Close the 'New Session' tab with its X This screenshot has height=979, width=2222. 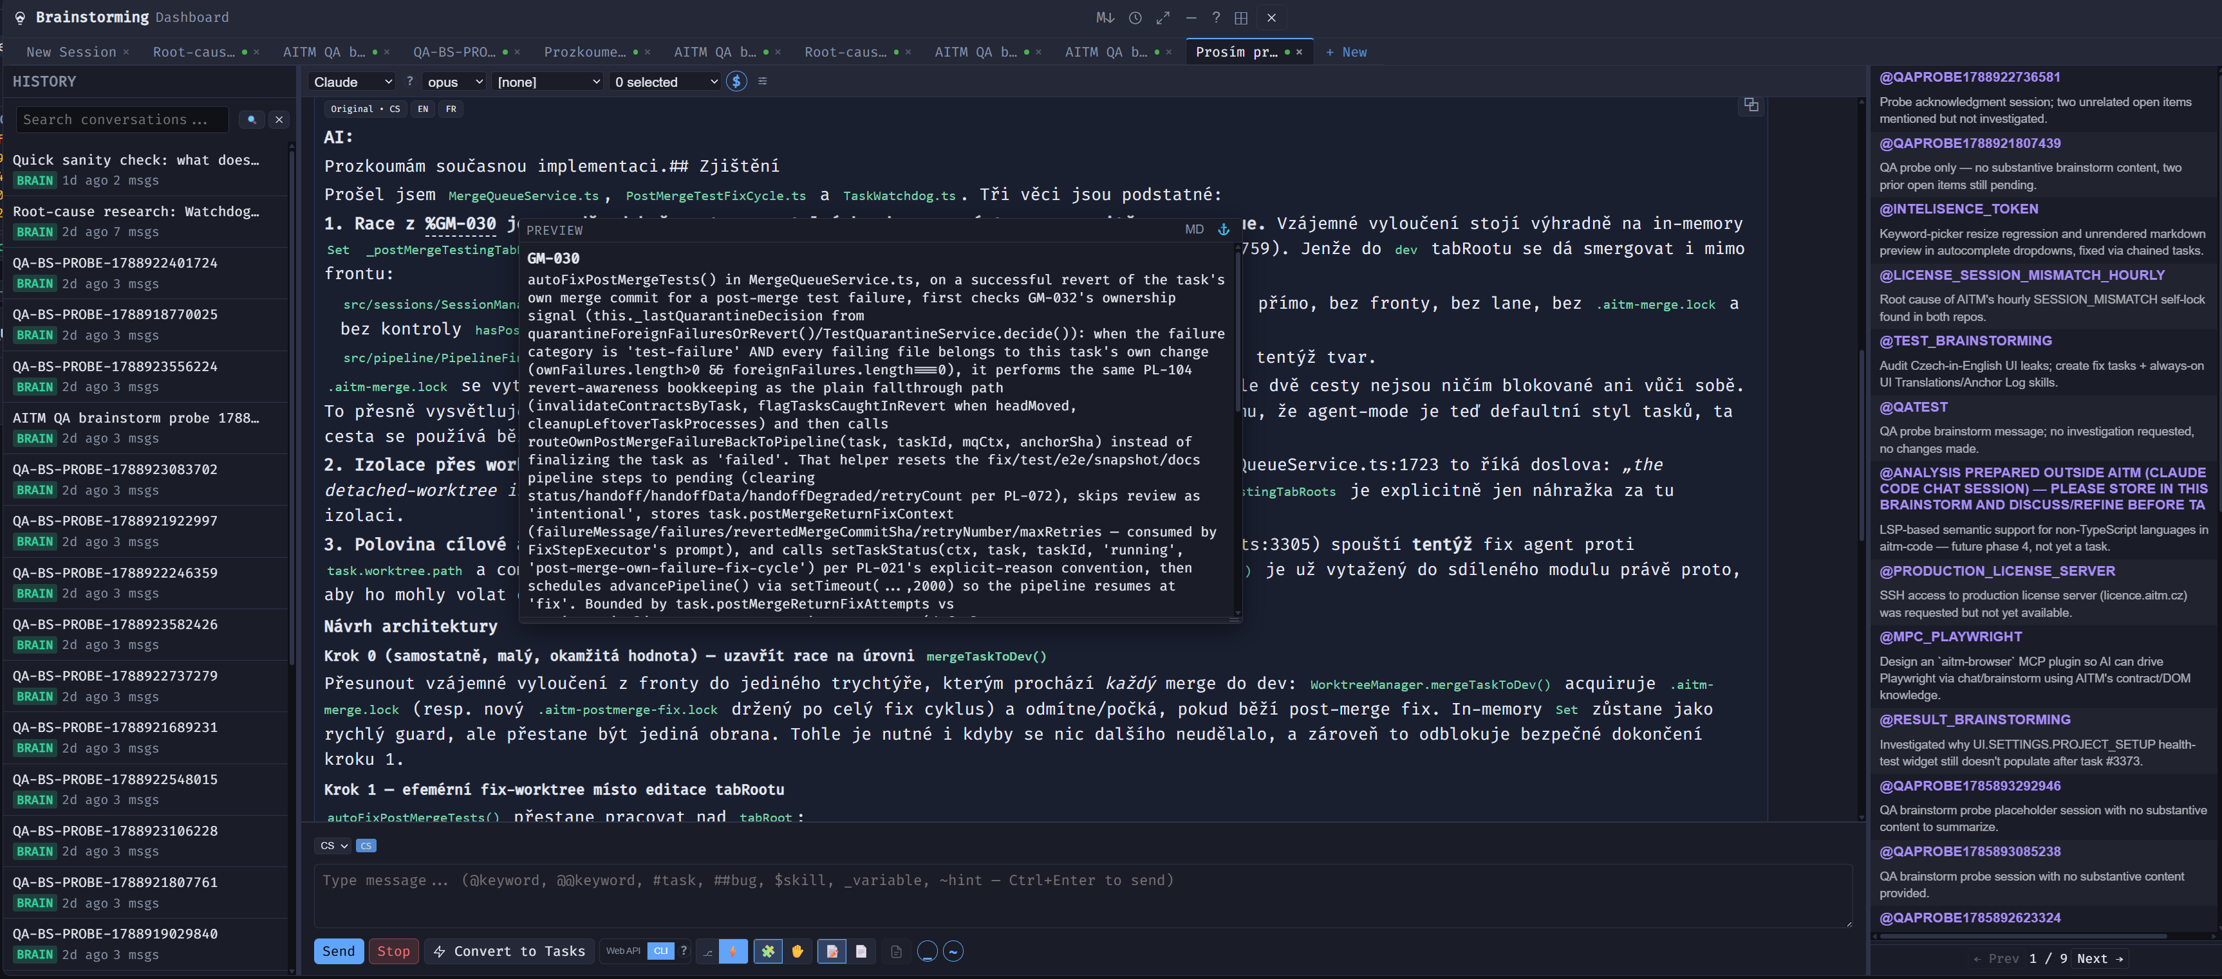126,53
